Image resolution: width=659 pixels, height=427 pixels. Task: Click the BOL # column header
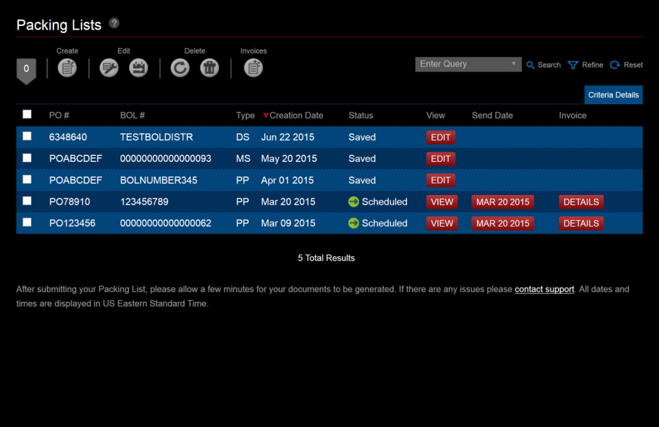[x=131, y=115]
